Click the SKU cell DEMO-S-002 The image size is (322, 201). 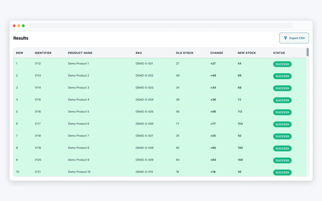click(x=144, y=75)
